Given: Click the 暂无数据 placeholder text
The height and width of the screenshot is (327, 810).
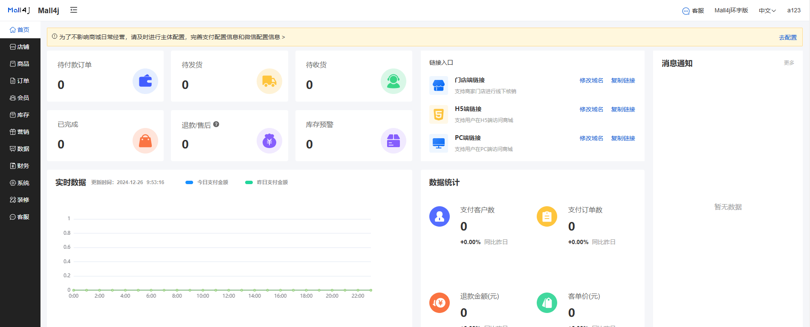Looking at the screenshot, I should [x=728, y=207].
